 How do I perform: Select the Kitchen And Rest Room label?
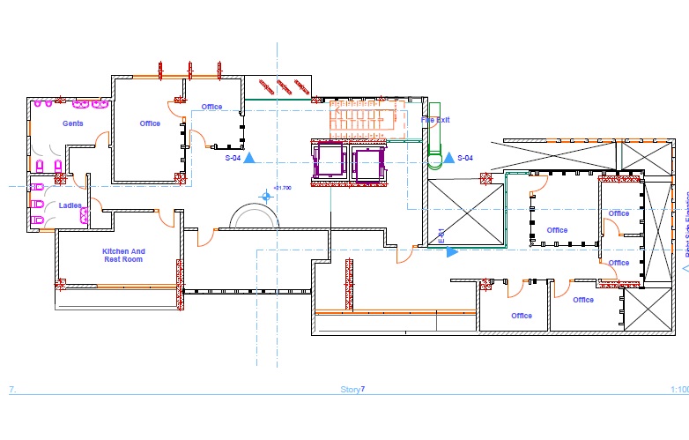123,256
